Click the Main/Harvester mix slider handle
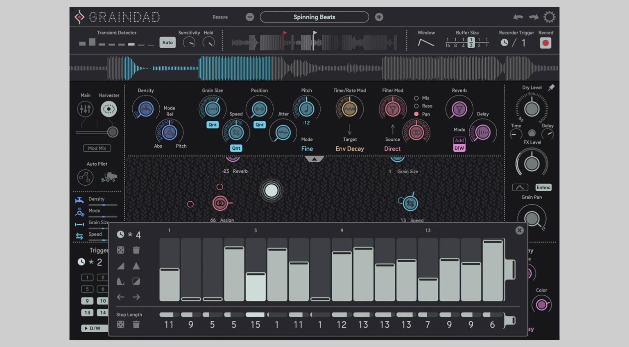 pyautogui.click(x=113, y=132)
